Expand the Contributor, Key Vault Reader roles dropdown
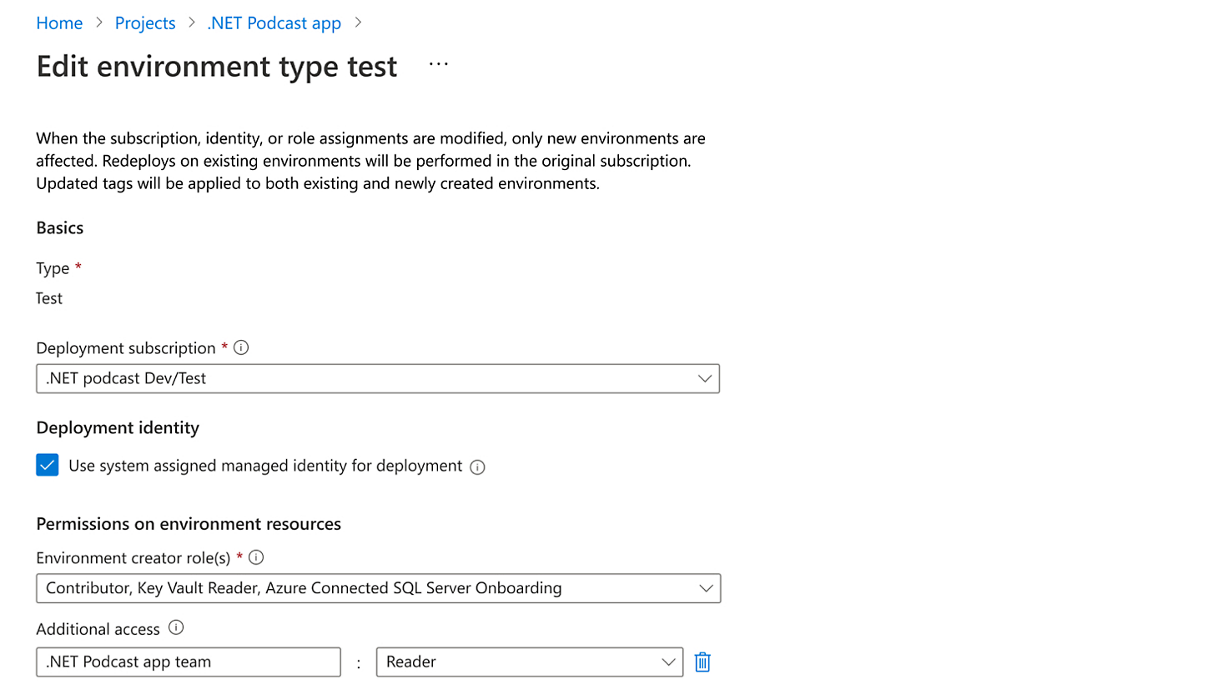Screen dimensions: 1213x684 pos(367,588)
